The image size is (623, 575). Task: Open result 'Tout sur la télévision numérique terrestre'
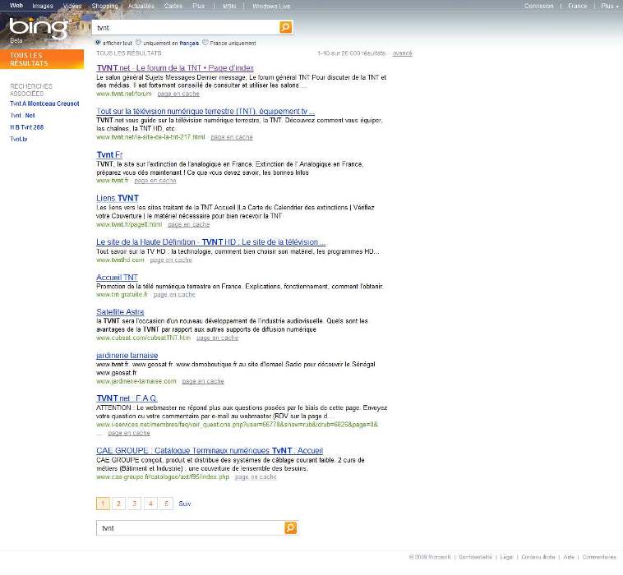(205, 111)
